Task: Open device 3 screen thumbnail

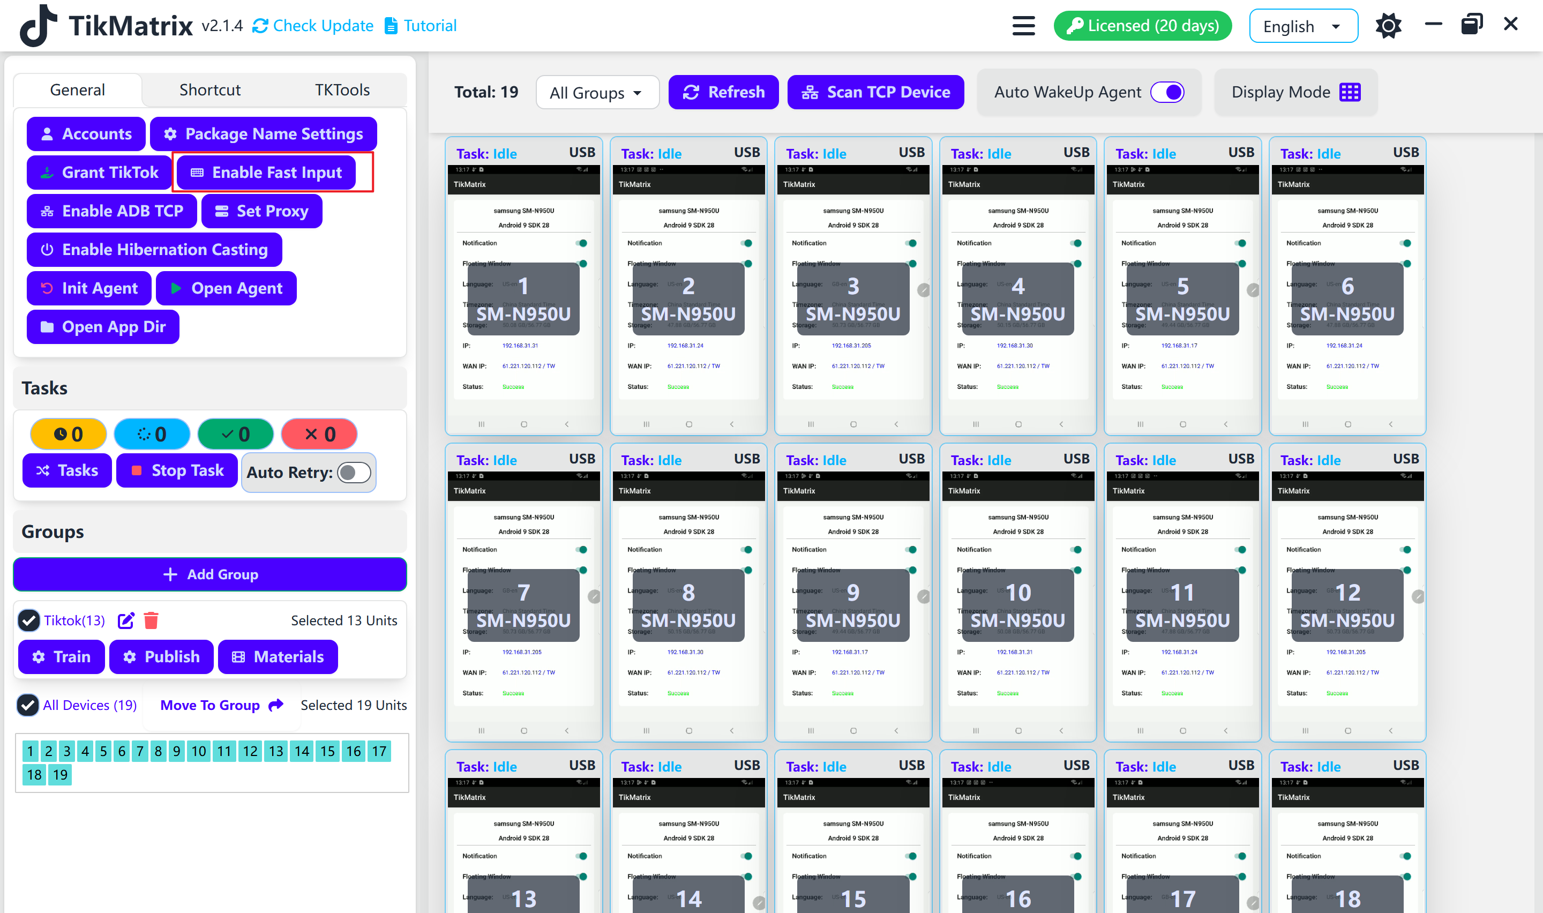Action: pos(853,298)
